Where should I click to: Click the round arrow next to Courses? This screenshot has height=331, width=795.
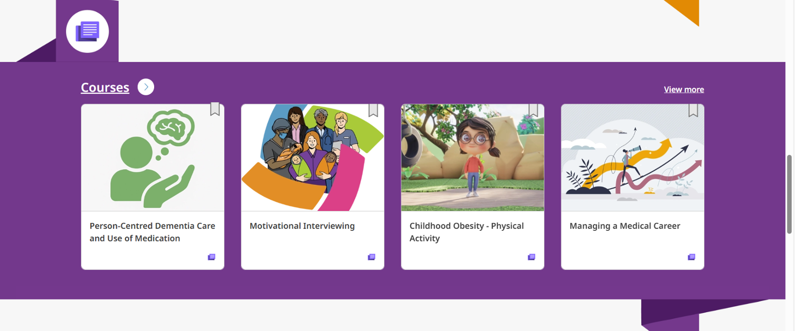click(146, 87)
